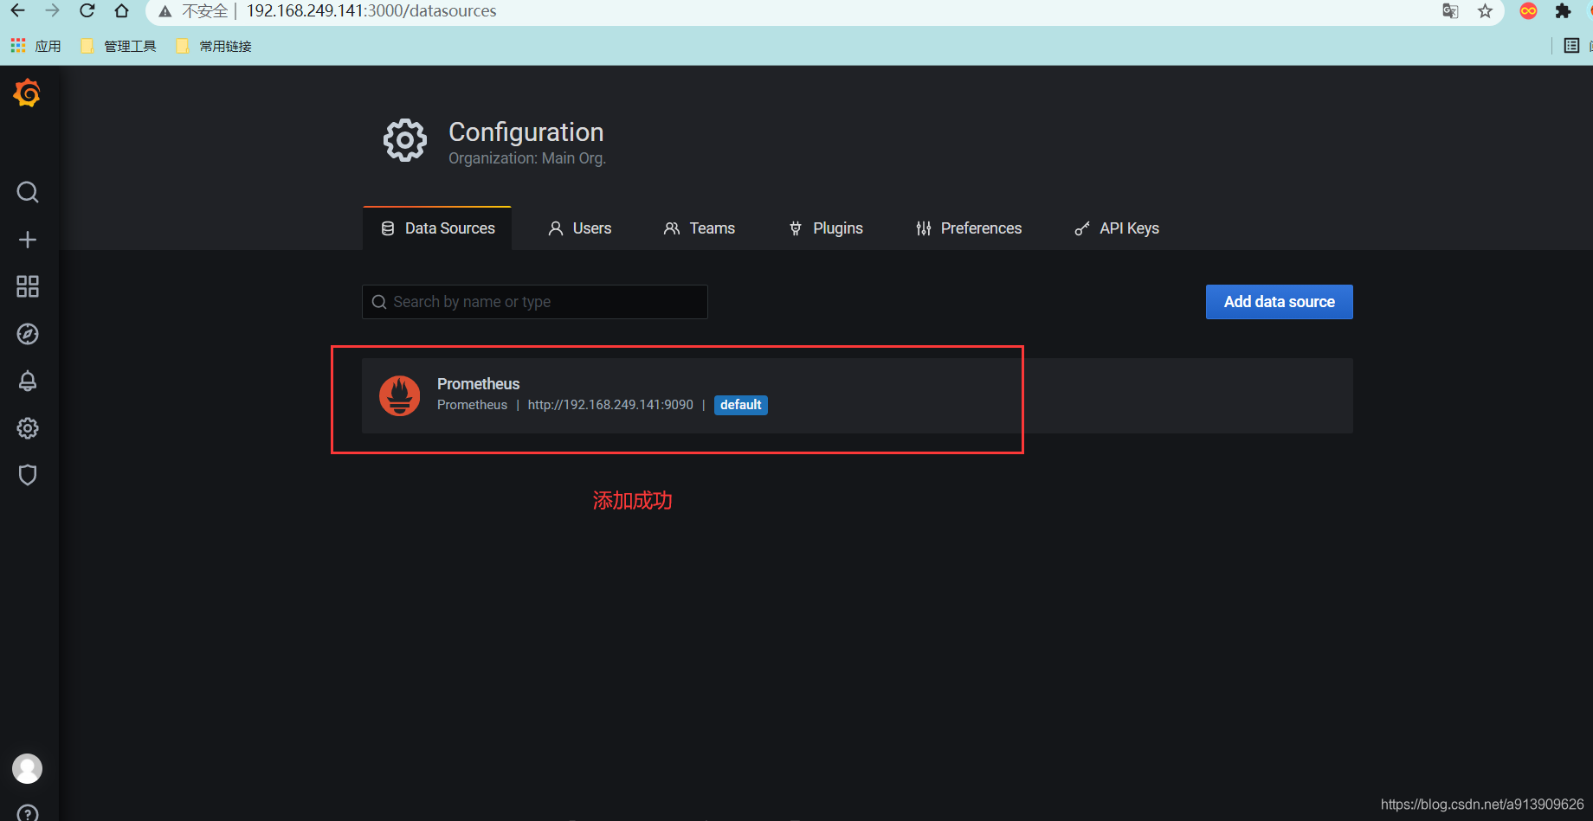Open the Grafana home logo
The image size is (1593, 821).
coord(27,93)
